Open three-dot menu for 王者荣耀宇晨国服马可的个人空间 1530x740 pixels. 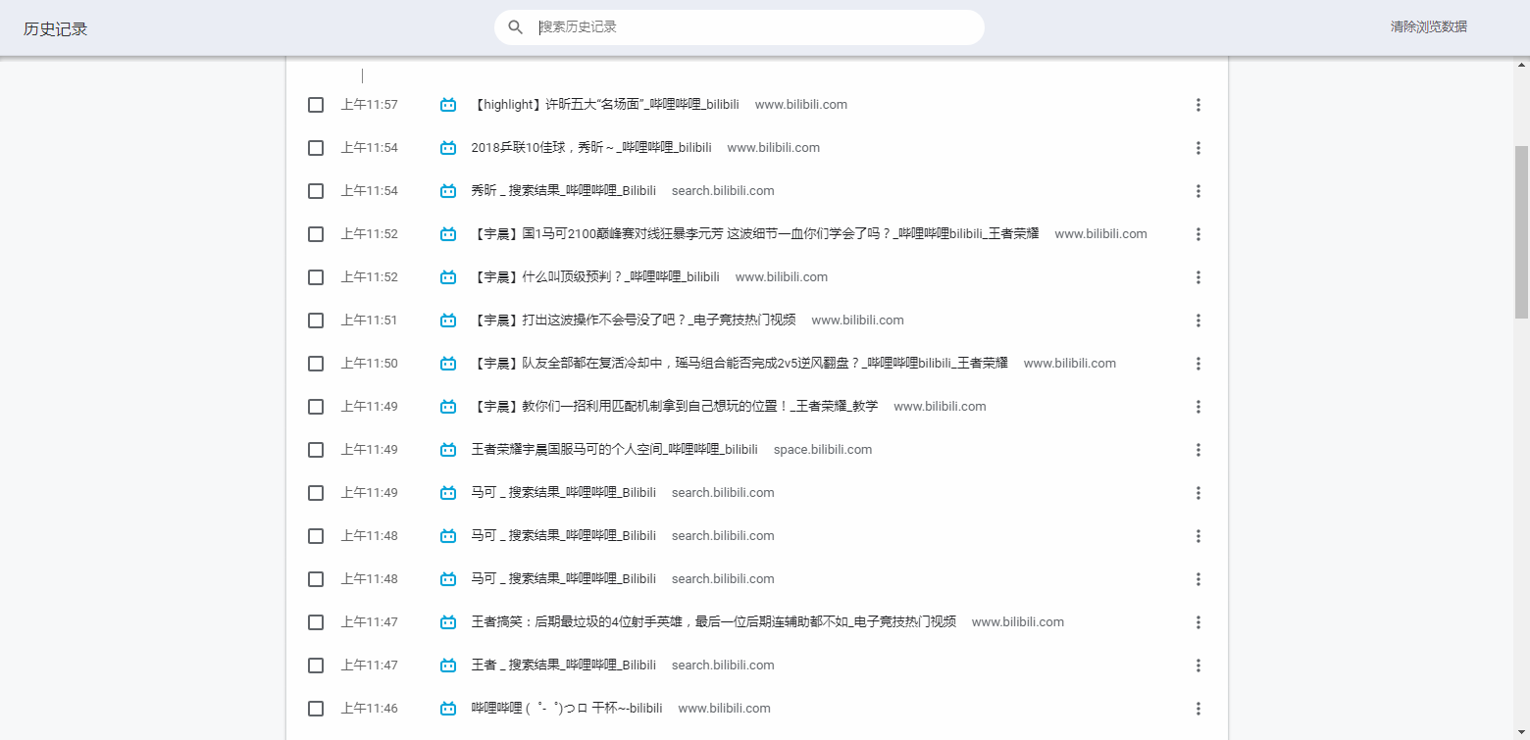[1198, 450]
